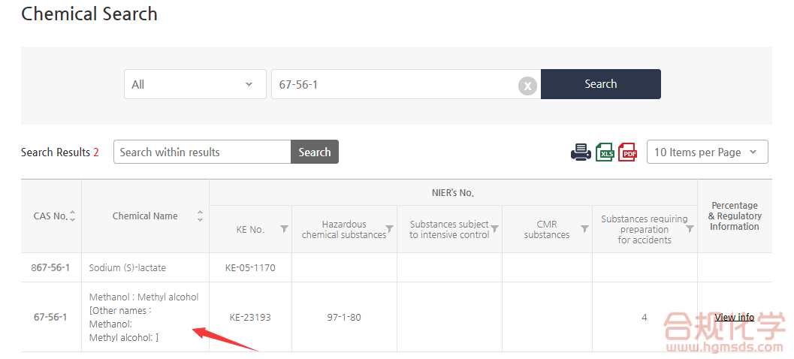Clear the search field with X icon
Screen dimensions: 794x359
tap(527, 86)
